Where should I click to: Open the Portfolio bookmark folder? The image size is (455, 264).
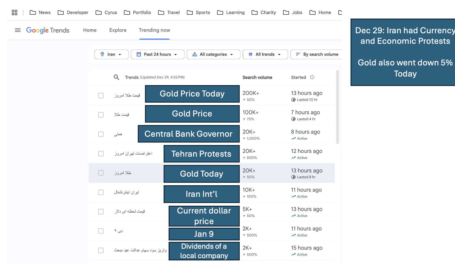[137, 12]
